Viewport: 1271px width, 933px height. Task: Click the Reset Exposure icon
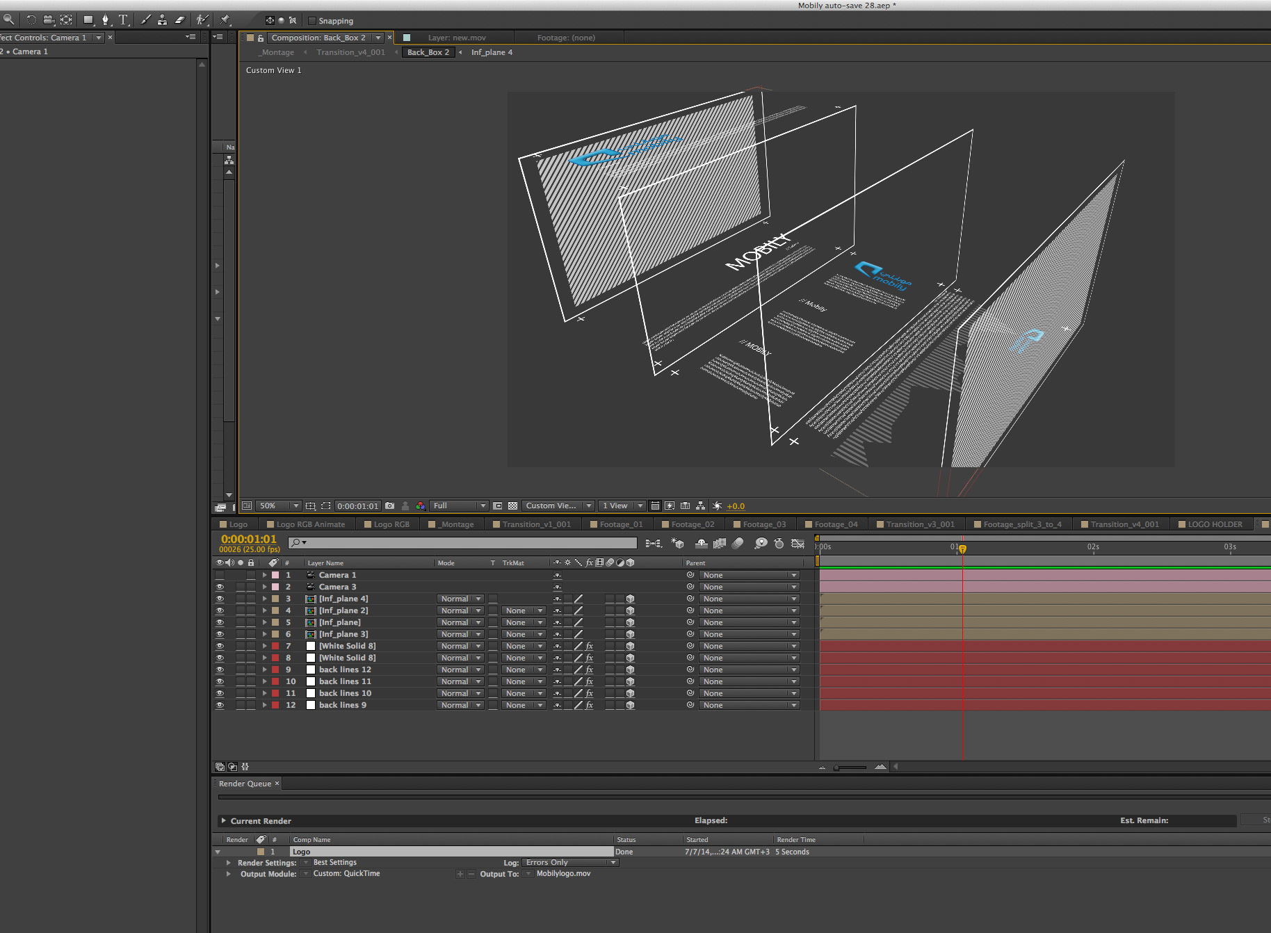click(x=717, y=505)
